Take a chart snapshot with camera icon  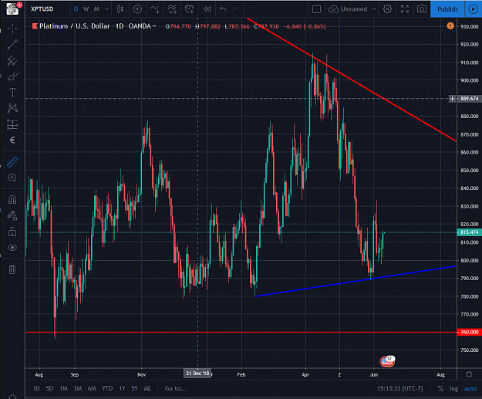(x=421, y=9)
